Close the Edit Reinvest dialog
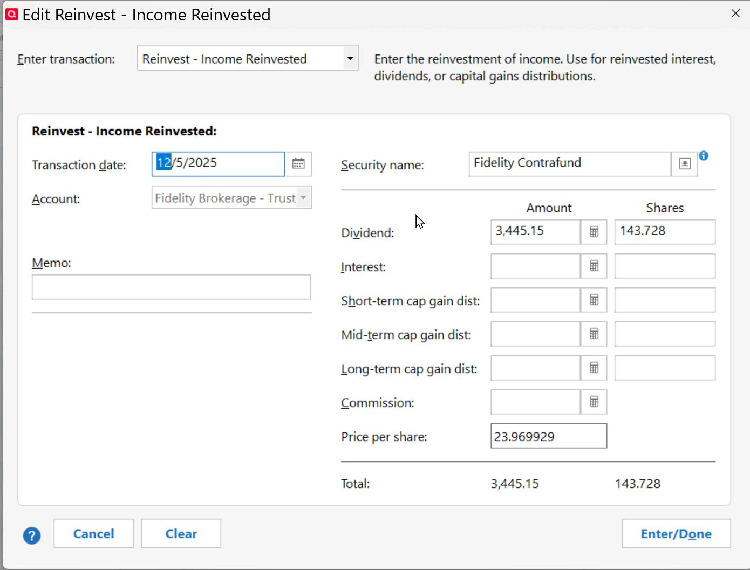Image resolution: width=750 pixels, height=570 pixels. pos(735,13)
